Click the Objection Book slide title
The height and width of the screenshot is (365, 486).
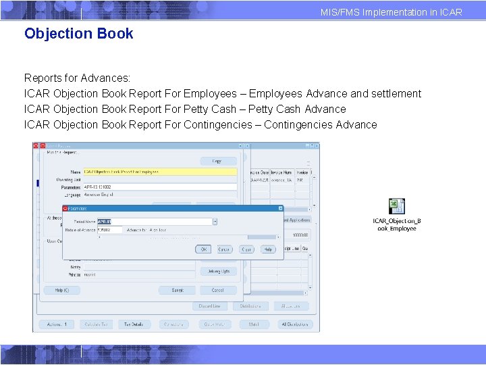point(79,34)
